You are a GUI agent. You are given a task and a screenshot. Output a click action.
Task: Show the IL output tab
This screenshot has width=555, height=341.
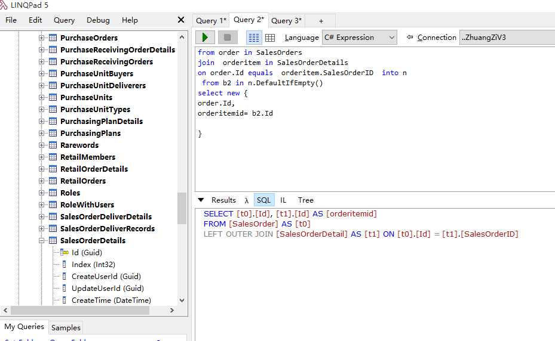283,200
